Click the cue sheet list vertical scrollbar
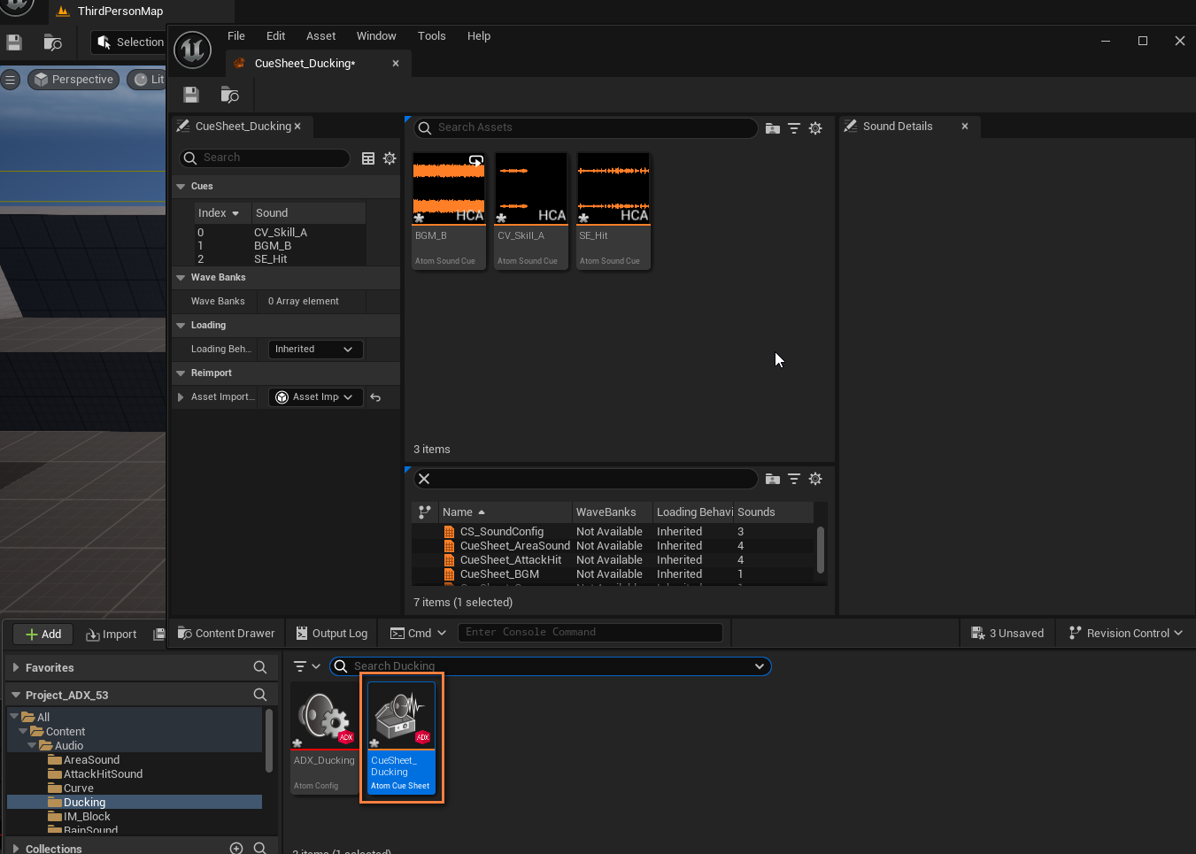Image resolution: width=1196 pixels, height=854 pixels. 821,550
